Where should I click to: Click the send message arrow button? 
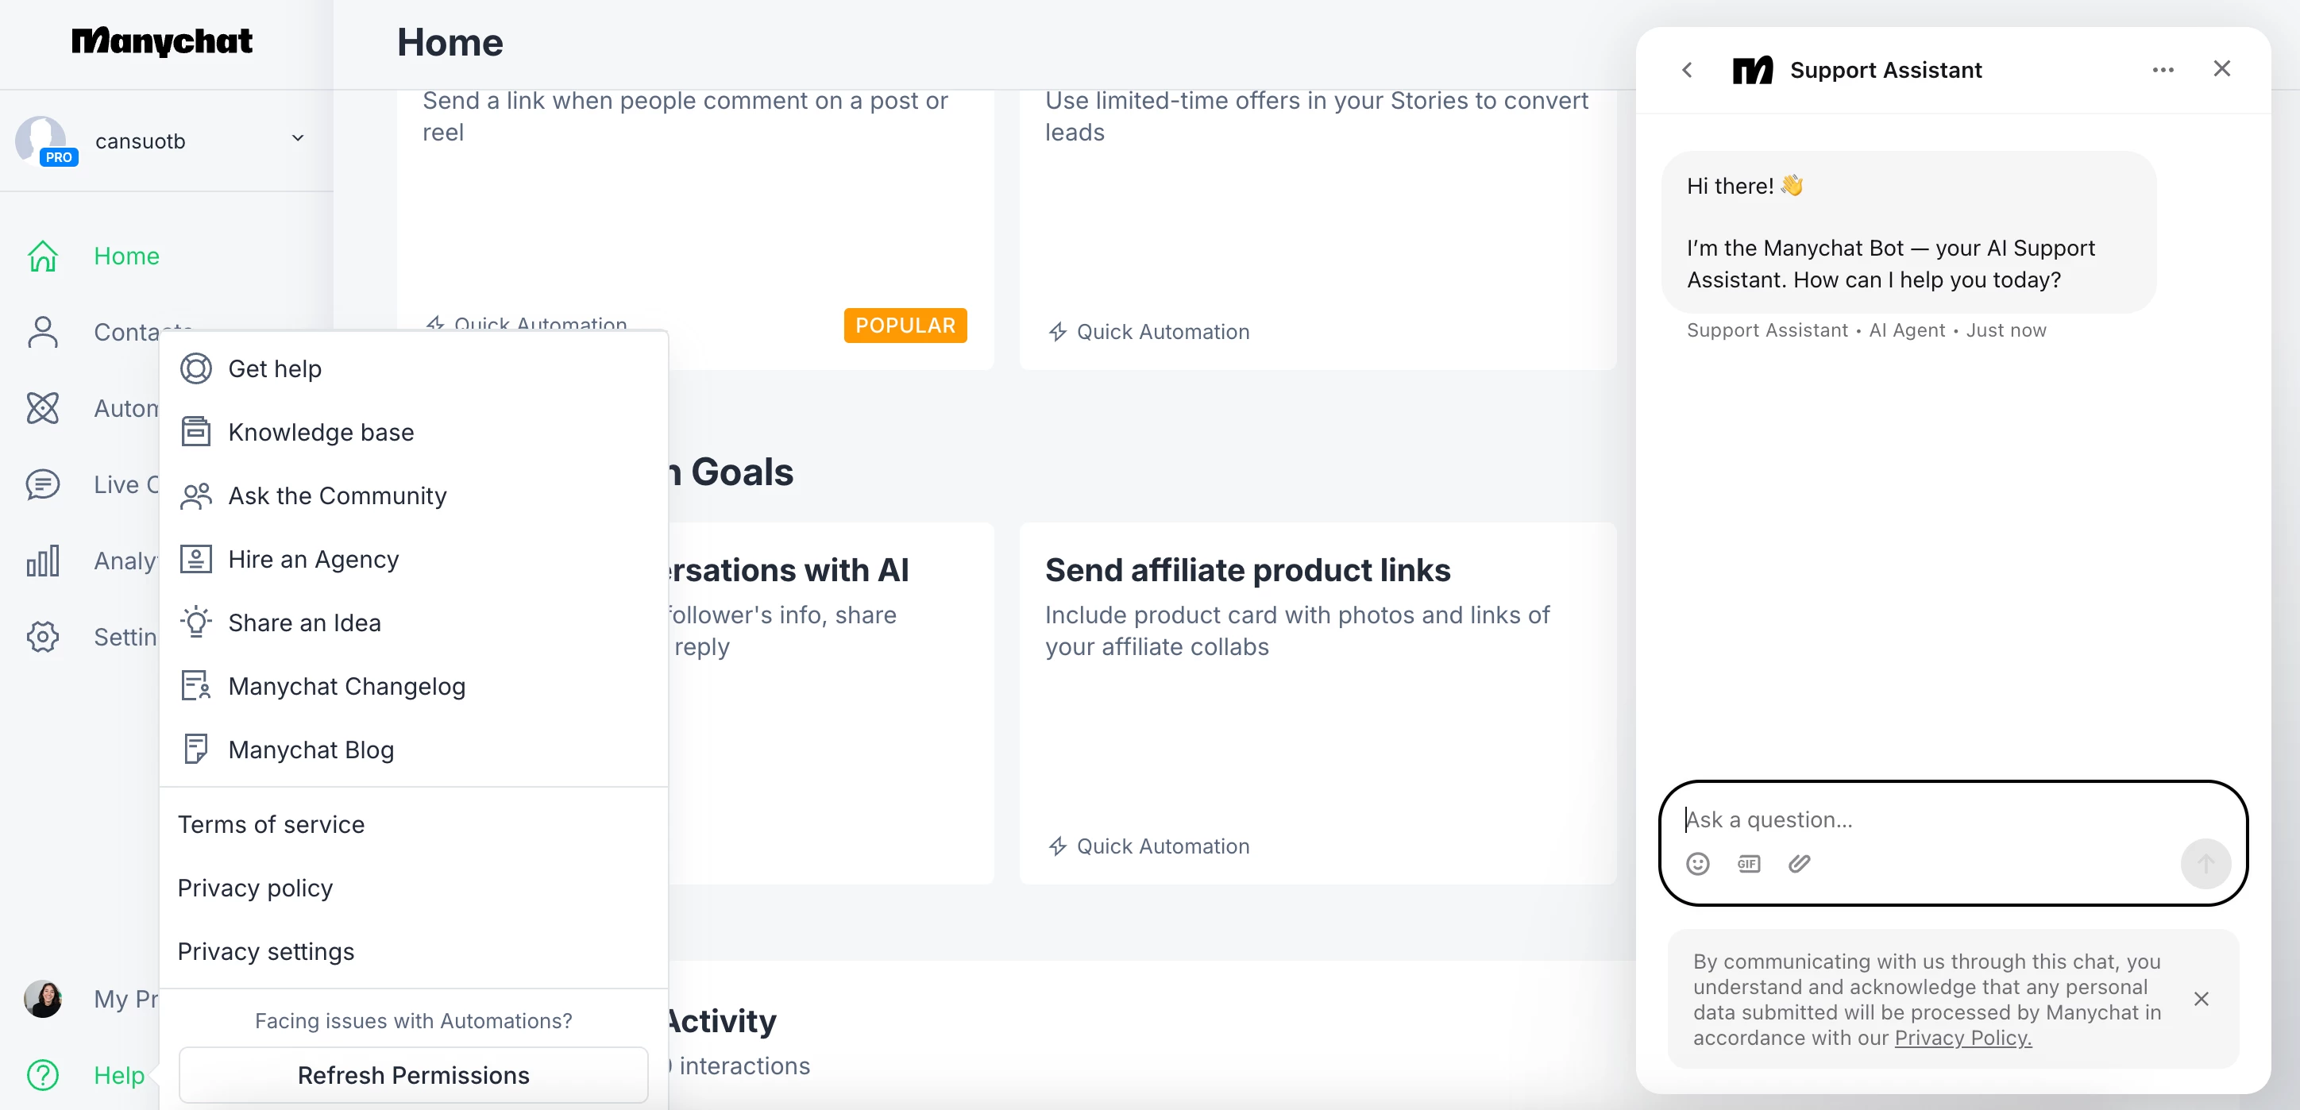(2206, 864)
